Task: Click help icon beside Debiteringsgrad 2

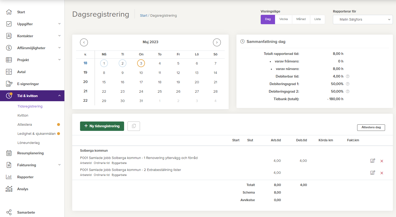Action: click(x=348, y=92)
